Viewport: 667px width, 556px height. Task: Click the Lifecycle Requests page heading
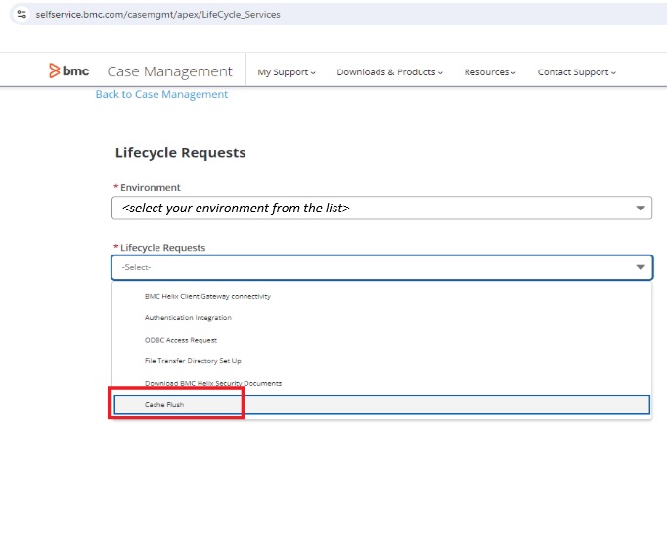pyautogui.click(x=180, y=153)
